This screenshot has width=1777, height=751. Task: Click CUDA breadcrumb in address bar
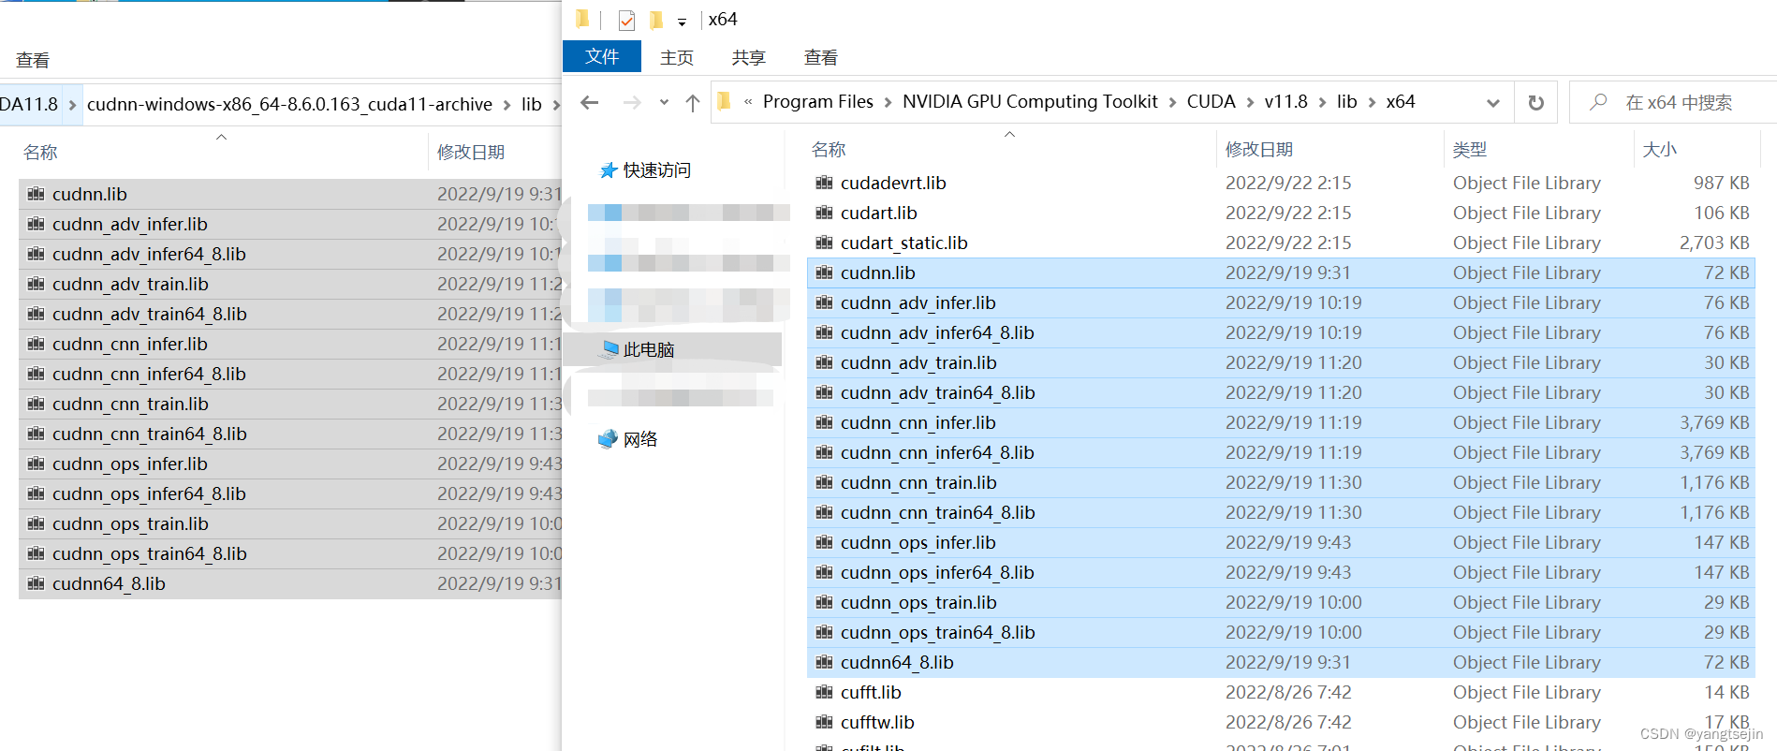coord(1211,101)
